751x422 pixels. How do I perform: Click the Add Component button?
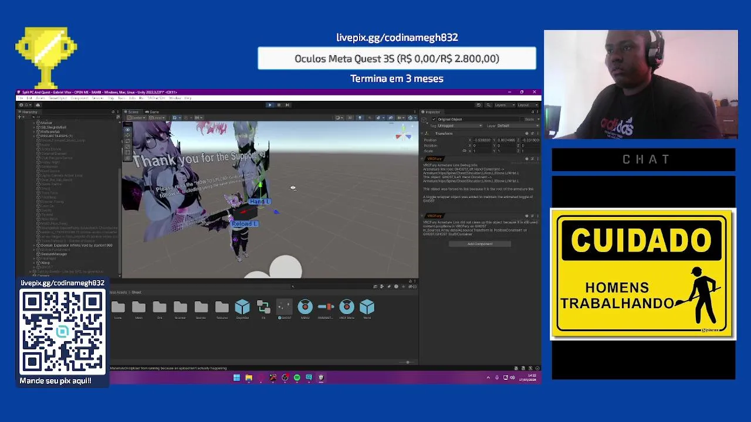tap(480, 244)
